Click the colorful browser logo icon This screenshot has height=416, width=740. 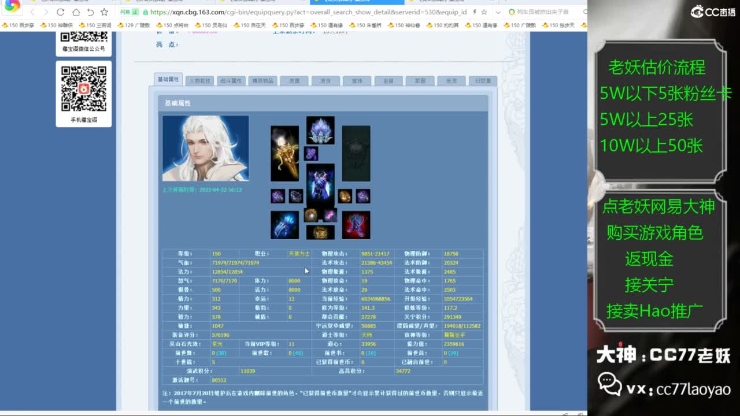(x=12, y=7)
